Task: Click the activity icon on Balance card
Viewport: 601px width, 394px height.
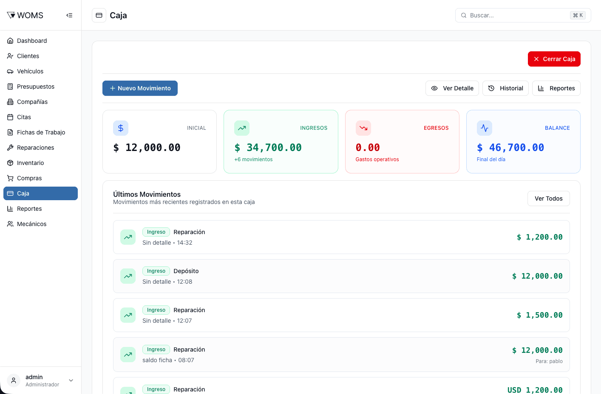Action: (x=485, y=128)
